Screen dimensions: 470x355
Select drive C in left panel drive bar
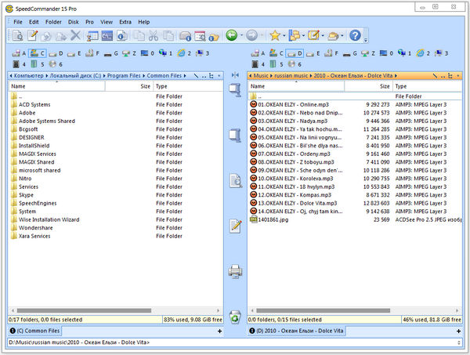pyautogui.click(x=39, y=54)
